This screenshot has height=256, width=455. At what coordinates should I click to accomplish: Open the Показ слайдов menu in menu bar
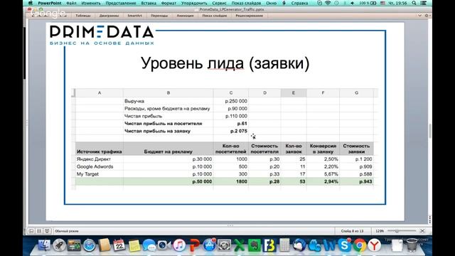246,3
